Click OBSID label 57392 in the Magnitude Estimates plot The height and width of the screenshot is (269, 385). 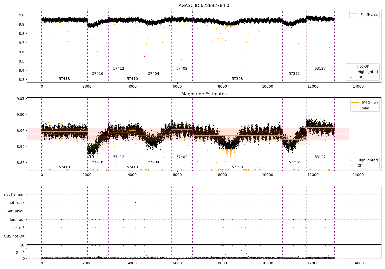294,162
